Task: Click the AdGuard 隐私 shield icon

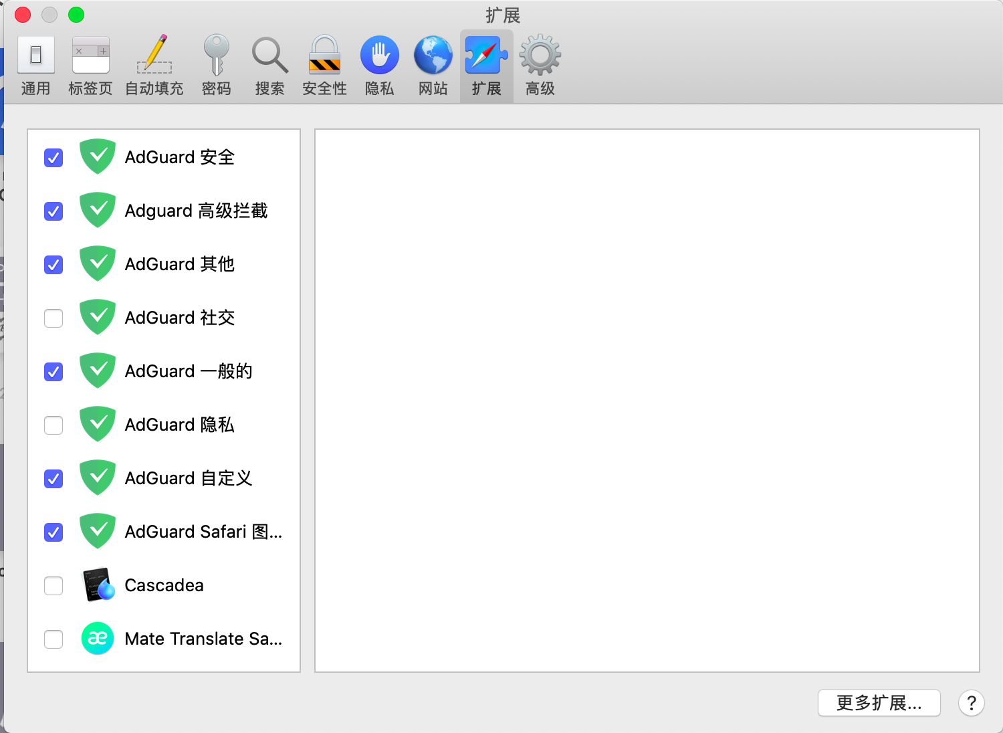Action: tap(98, 424)
